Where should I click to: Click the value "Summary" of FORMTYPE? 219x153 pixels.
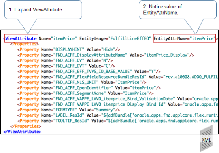[x=105, y=110]
